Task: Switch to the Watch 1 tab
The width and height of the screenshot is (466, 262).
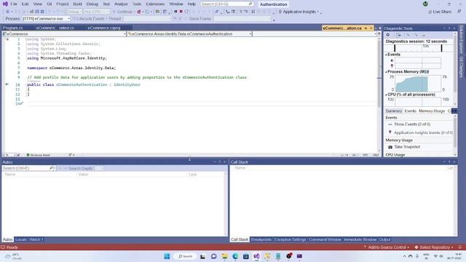Action: click(x=36, y=239)
